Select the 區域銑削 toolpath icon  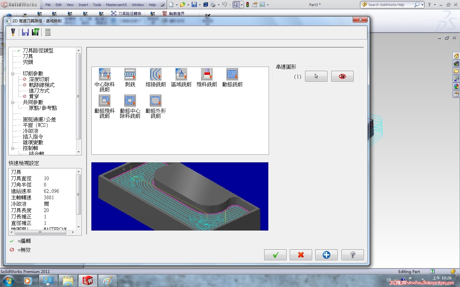pos(181,74)
